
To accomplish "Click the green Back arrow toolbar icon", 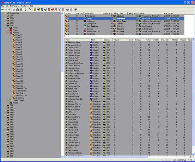I will coord(2,10).
